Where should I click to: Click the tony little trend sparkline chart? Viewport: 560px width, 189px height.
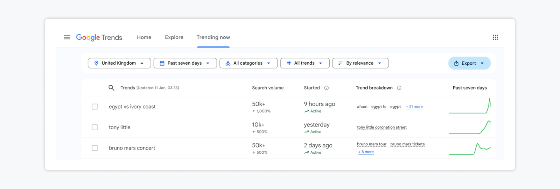[x=470, y=127]
